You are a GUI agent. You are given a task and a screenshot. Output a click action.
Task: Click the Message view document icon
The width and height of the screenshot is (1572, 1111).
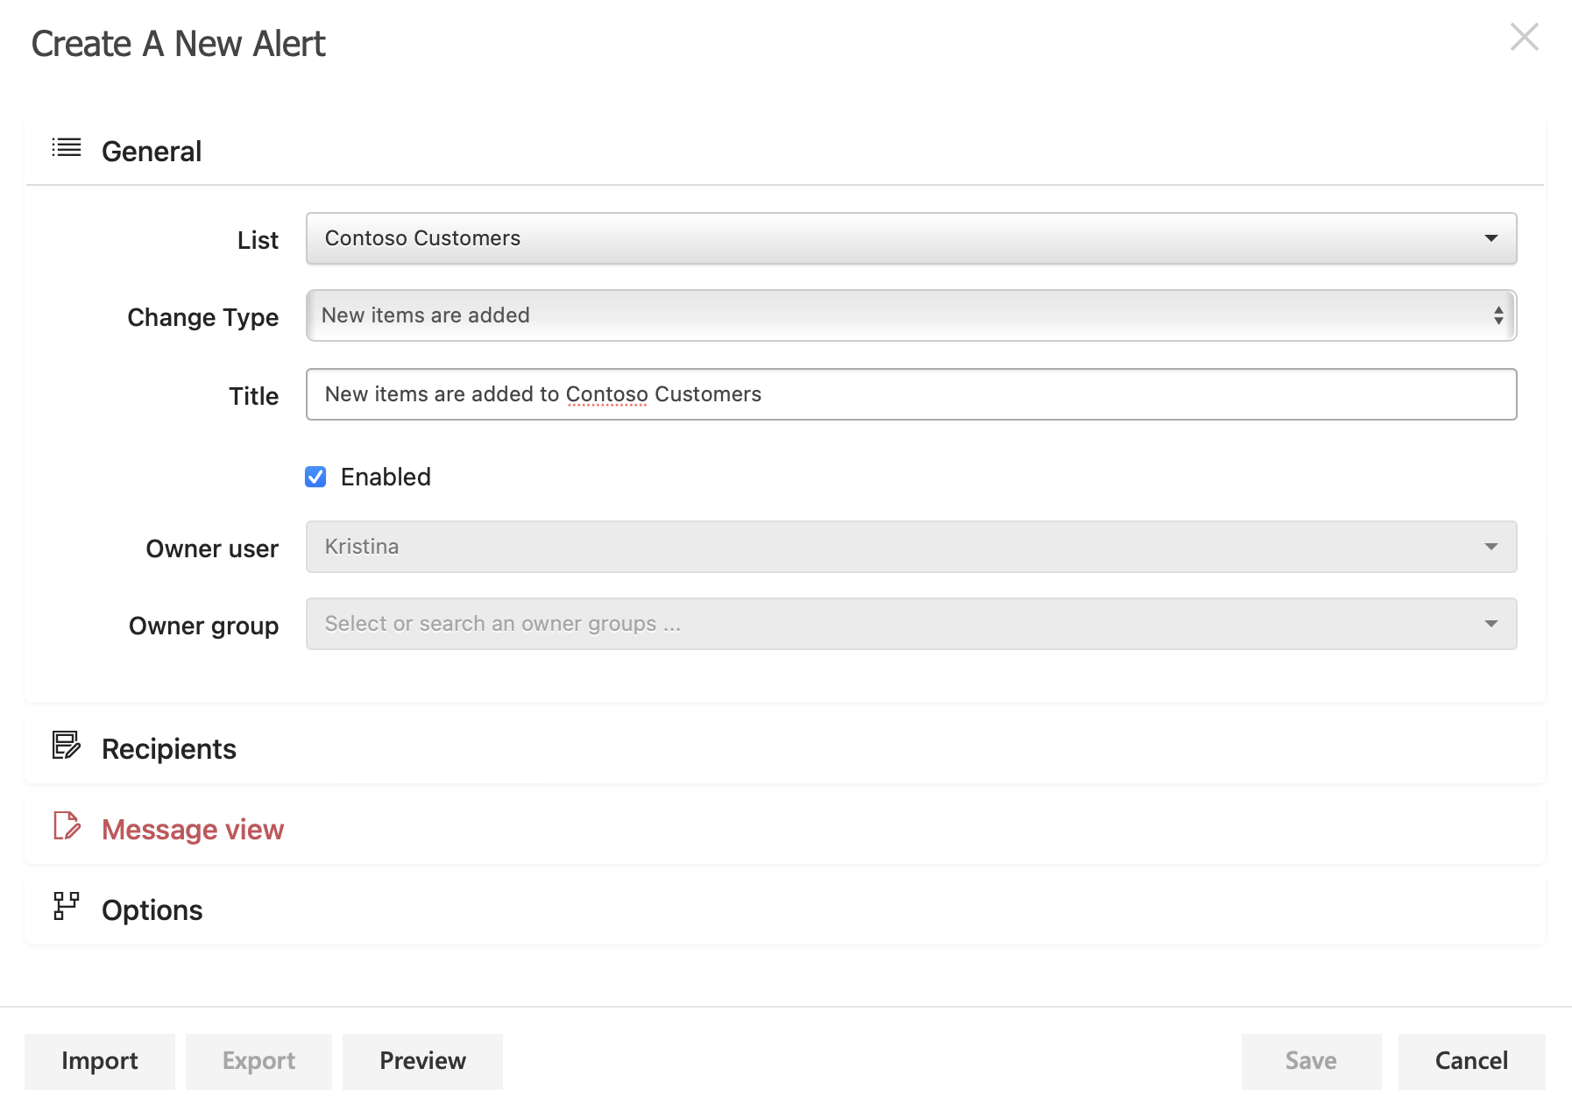tap(65, 826)
